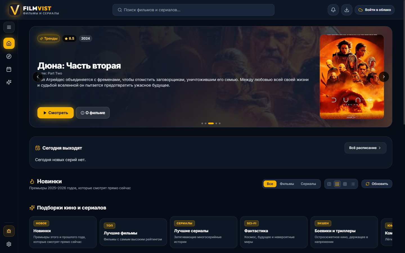Image resolution: width=405 pixels, height=253 pixels.
Task: Click the Сегодня выходят heading
Action: (x=62, y=148)
